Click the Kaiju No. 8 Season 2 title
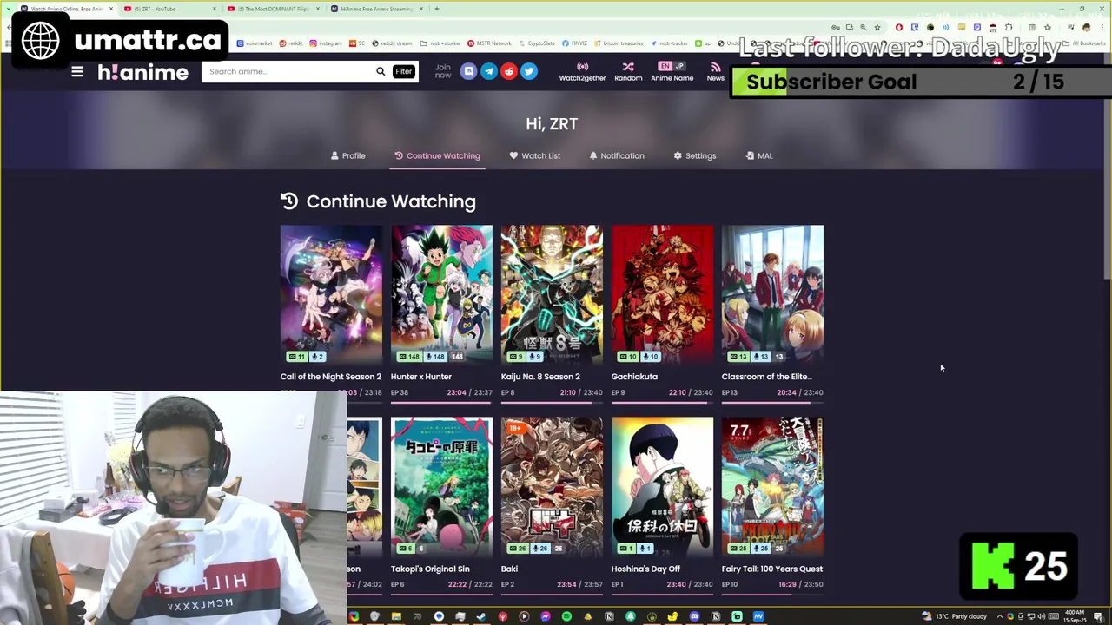Viewport: 1112px width, 625px height. pyautogui.click(x=540, y=377)
